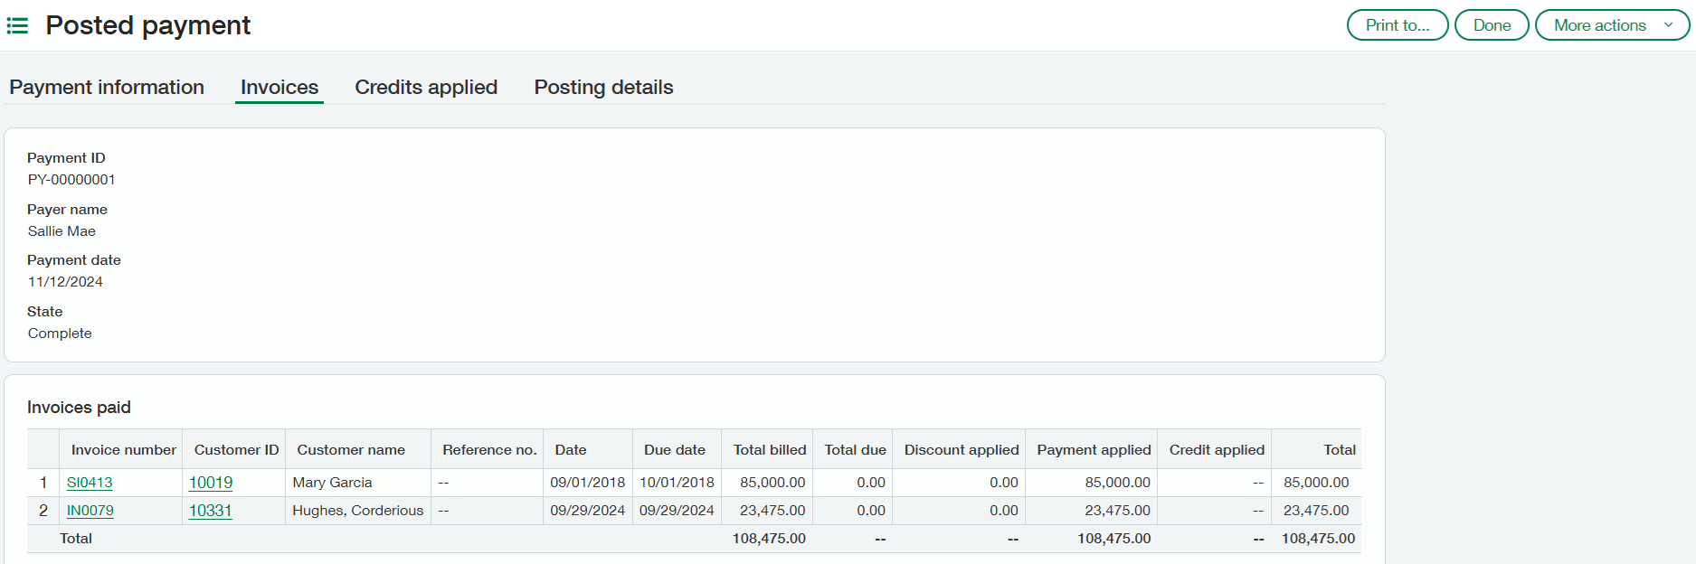Click the Total billed column header
The height and width of the screenshot is (564, 1696).
[x=769, y=450]
